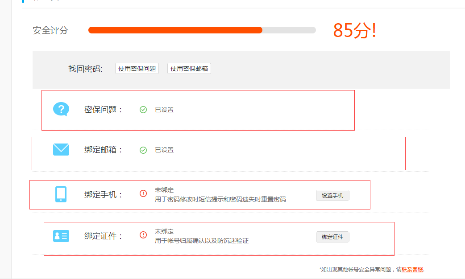Click the 未绑定 status under 绑定手机

click(x=164, y=190)
